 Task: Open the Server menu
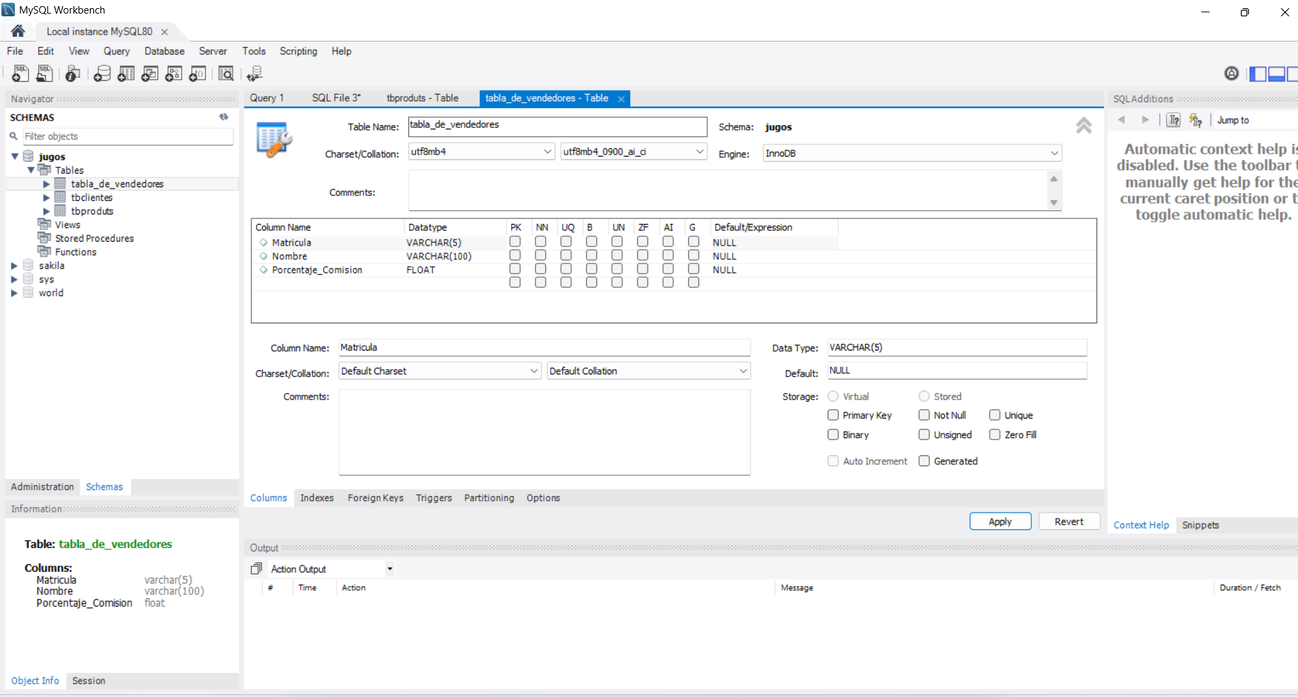click(212, 51)
